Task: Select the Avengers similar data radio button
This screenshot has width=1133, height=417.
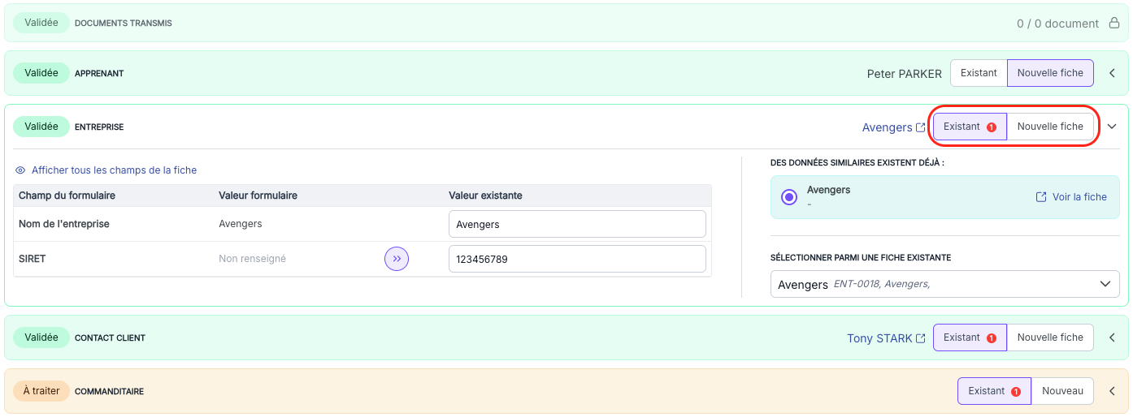Action: (x=789, y=197)
